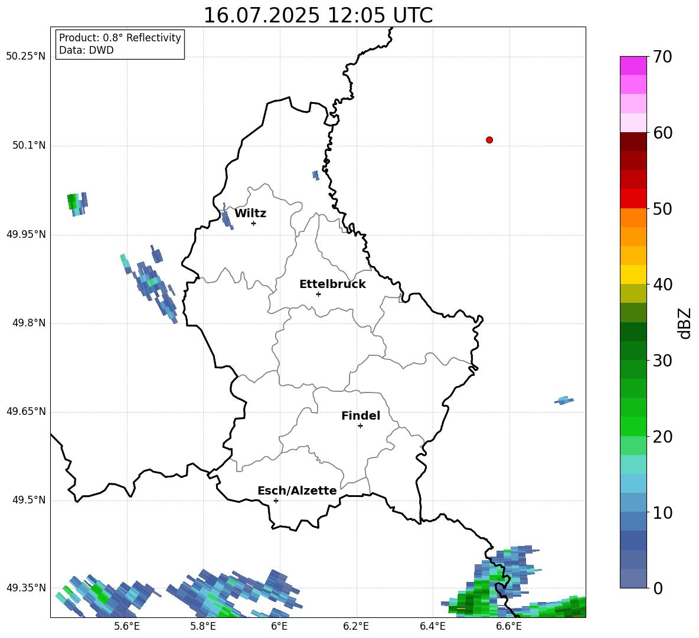Click the 49.8°N latitude label
Viewport: 699px width, 638px height.
point(29,323)
